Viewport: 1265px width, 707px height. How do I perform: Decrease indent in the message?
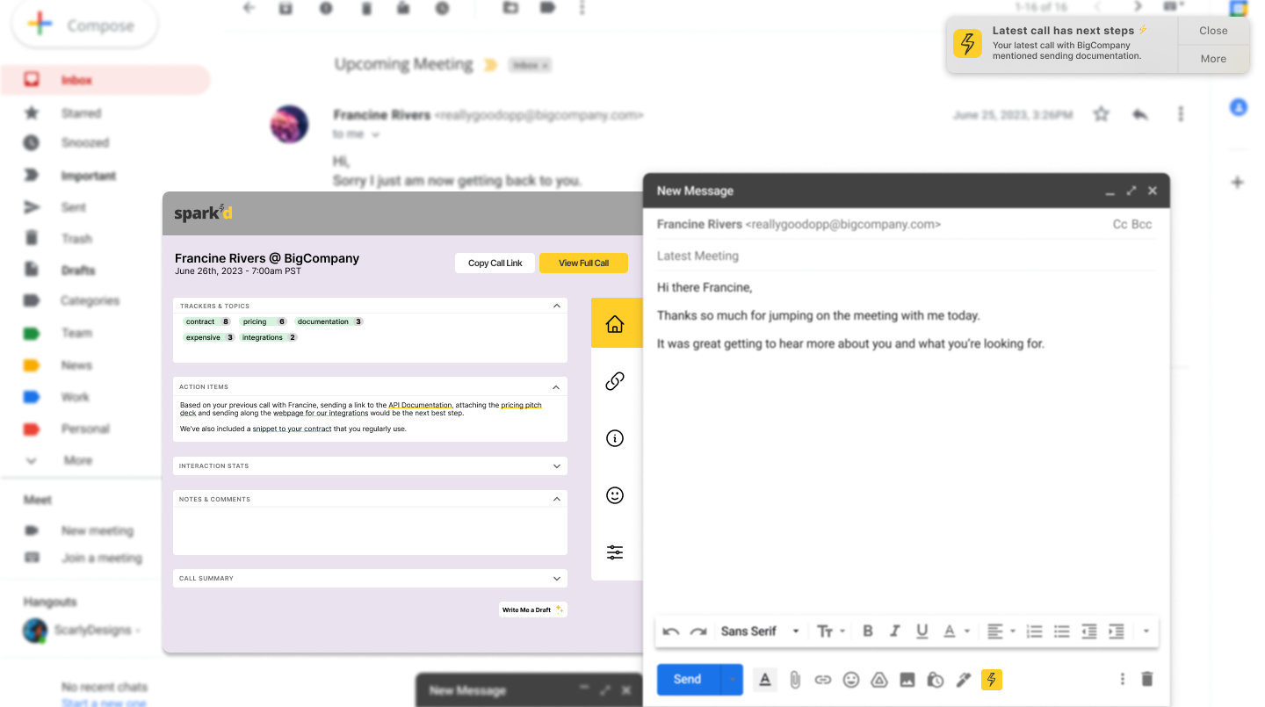tap(1089, 631)
